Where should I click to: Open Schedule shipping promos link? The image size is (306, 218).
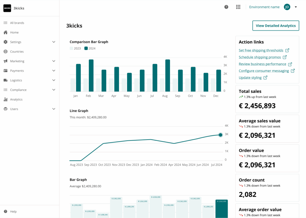pos(260,57)
